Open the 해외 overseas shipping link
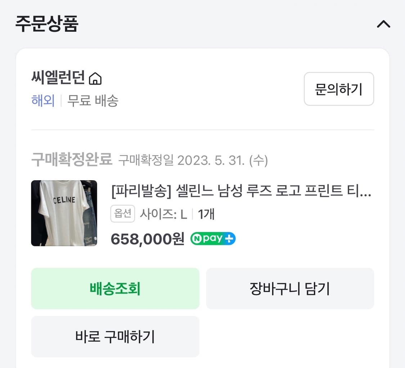This screenshot has height=368, width=405. 43,101
